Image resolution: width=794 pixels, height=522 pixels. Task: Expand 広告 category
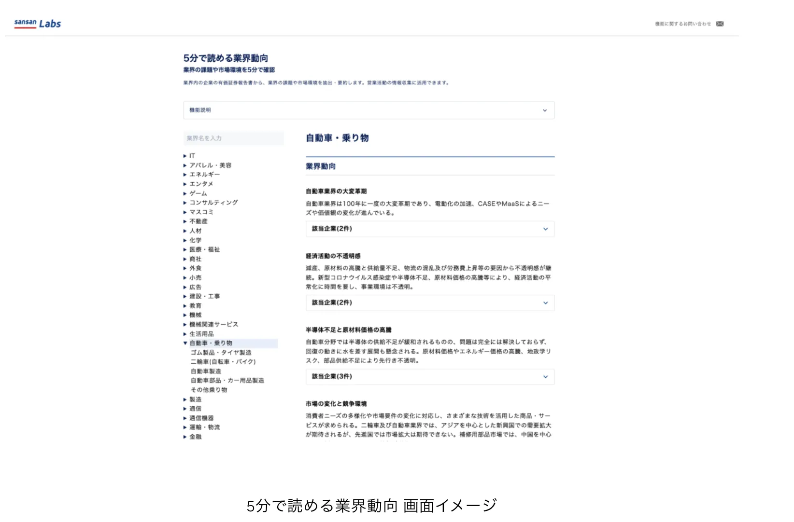point(192,287)
